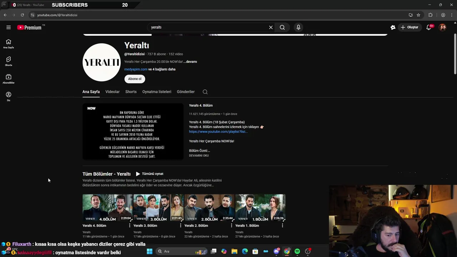Open the YouTube hamburger guide menu
This screenshot has width=457, height=257.
9,27
